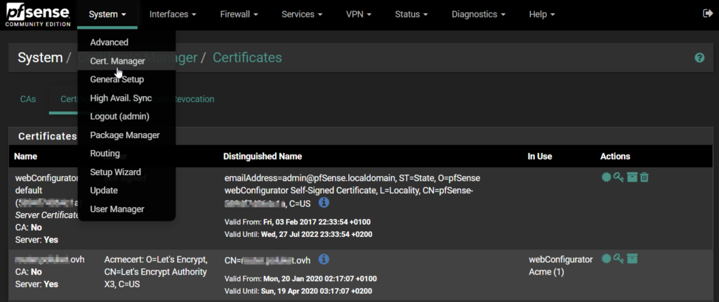Choose Routing from the System menu

pos(126,153)
